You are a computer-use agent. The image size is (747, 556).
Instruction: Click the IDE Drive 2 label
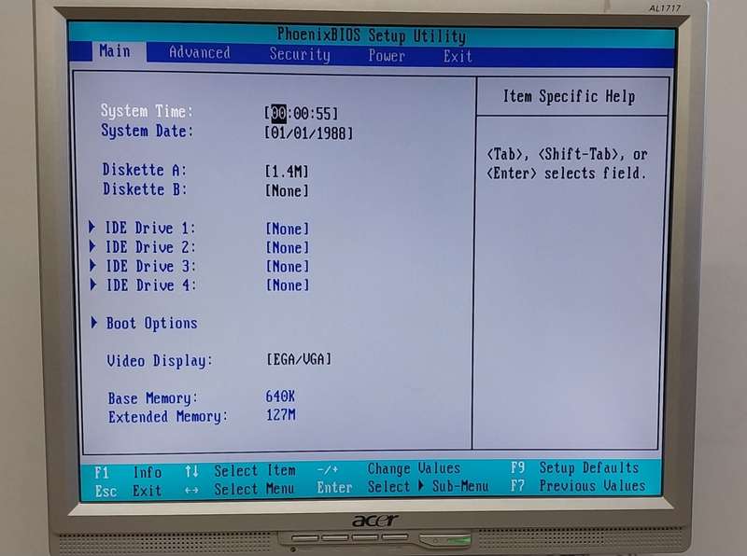[x=150, y=247]
